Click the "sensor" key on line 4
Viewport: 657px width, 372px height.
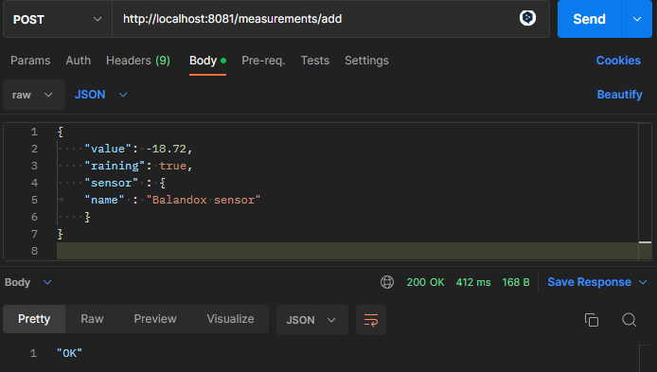[111, 183]
